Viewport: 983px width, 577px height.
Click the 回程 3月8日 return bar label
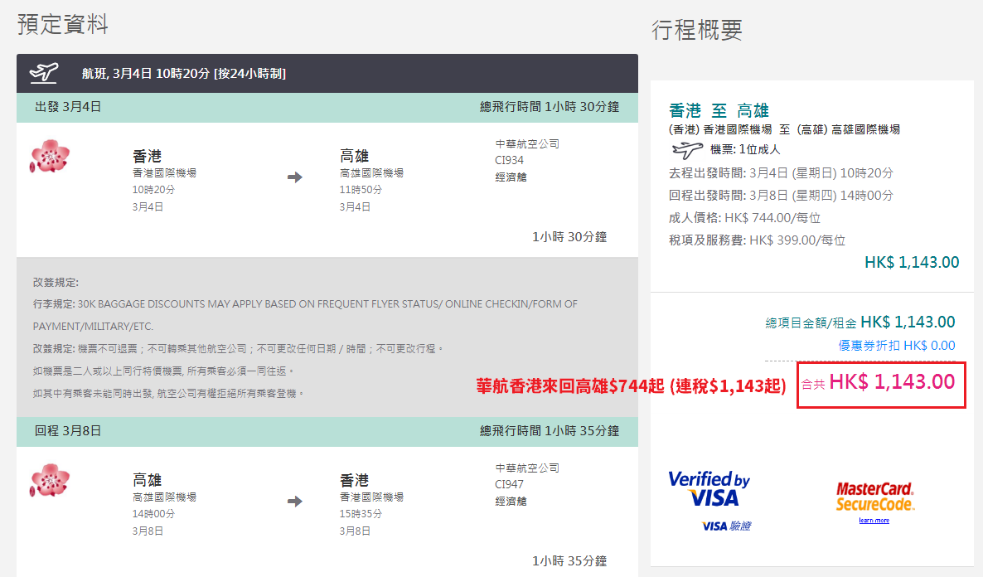pos(68,431)
